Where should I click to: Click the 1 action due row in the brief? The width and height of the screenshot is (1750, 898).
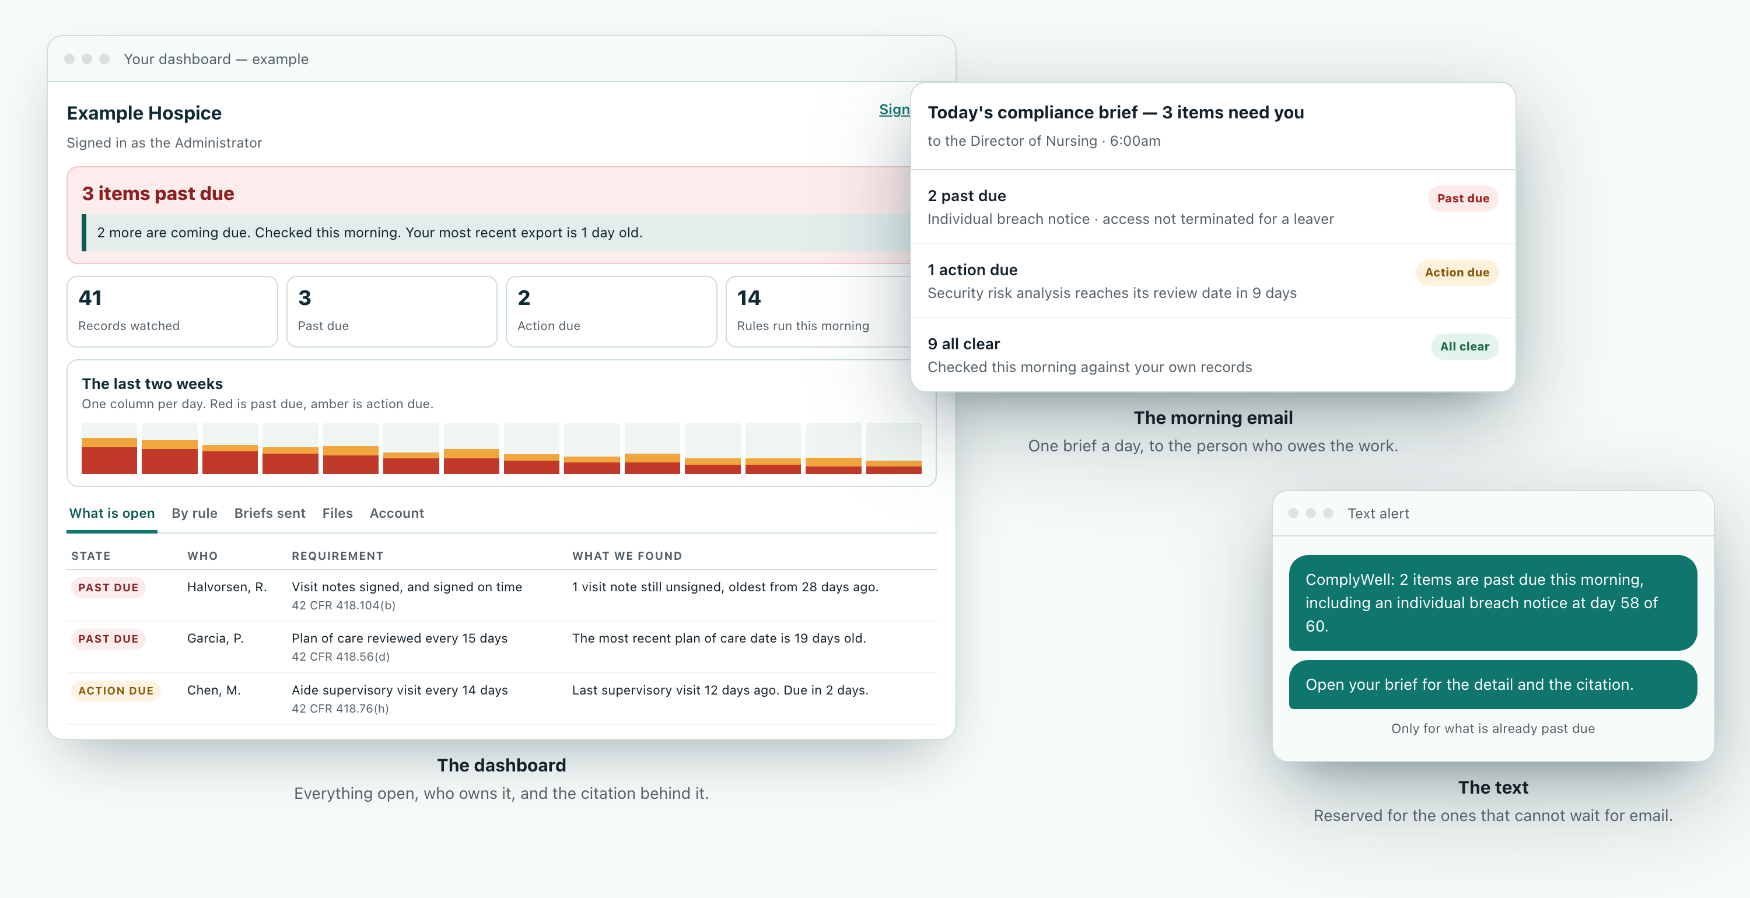point(1213,280)
